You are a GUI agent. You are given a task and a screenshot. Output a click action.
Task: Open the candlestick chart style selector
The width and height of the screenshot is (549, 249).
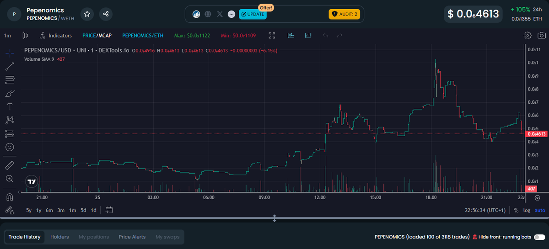[25, 36]
